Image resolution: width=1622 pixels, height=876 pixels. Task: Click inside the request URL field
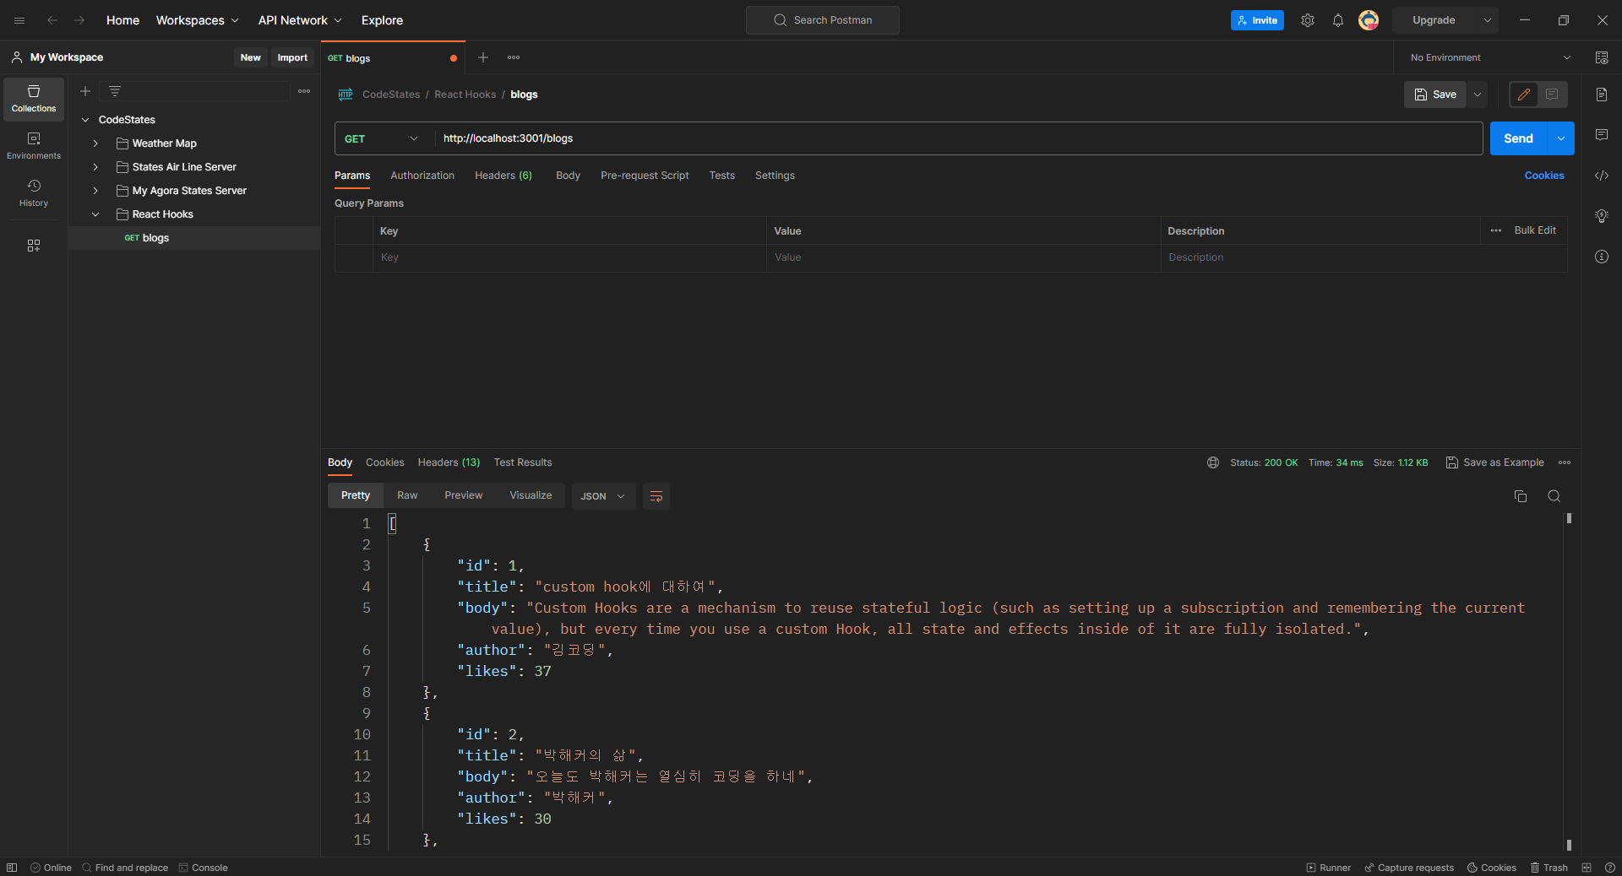click(x=760, y=138)
